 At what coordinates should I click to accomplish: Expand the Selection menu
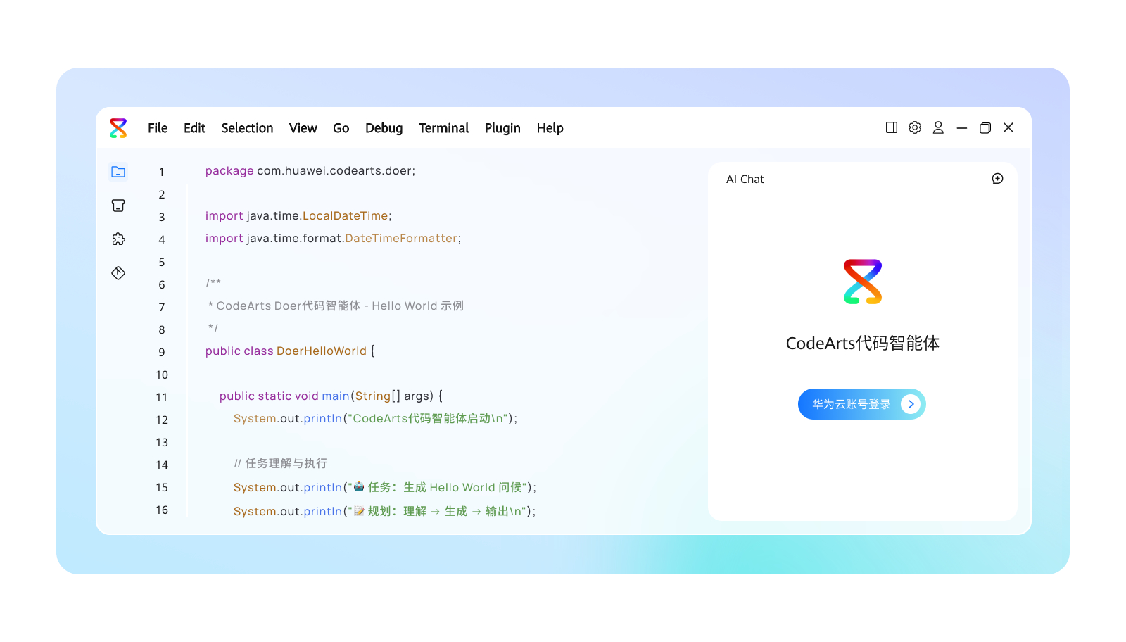point(247,128)
